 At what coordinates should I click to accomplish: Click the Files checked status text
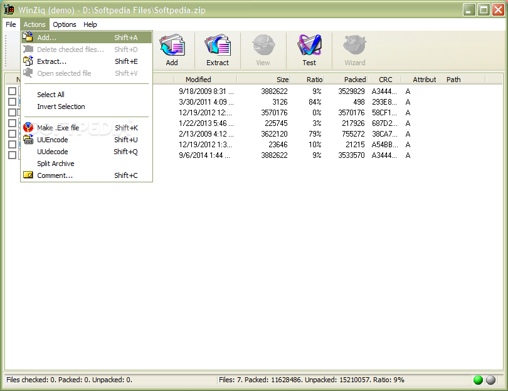tap(70, 380)
